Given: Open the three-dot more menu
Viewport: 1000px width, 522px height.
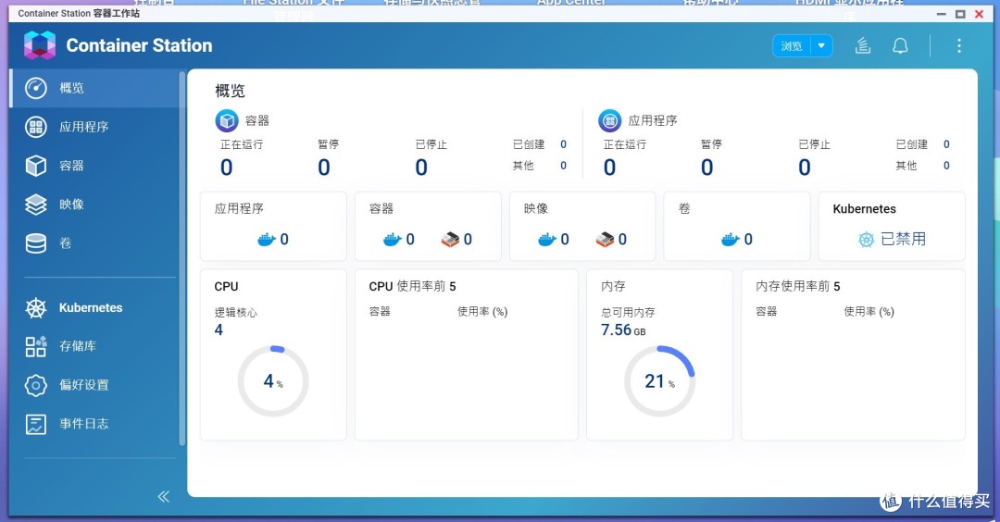Looking at the screenshot, I should point(958,46).
